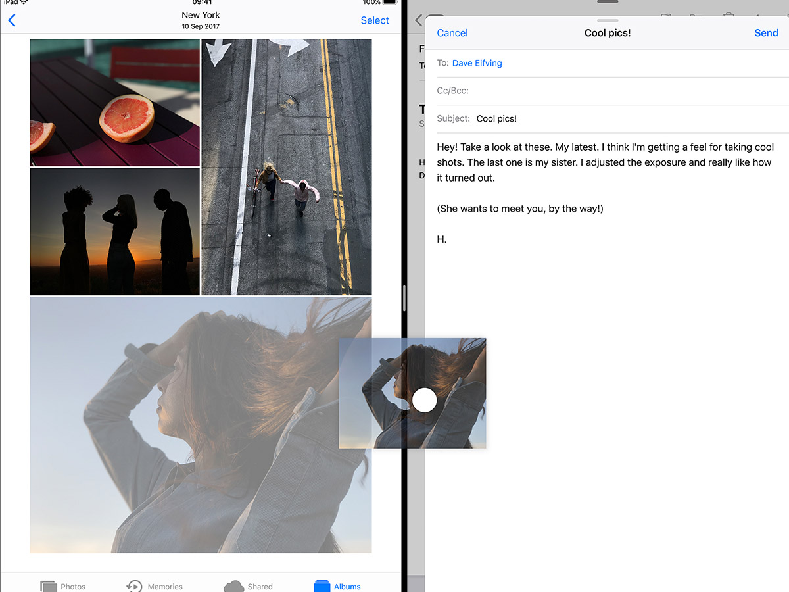The width and height of the screenshot is (789, 592).
Task: Switch to the Photos tab
Action: point(63,586)
